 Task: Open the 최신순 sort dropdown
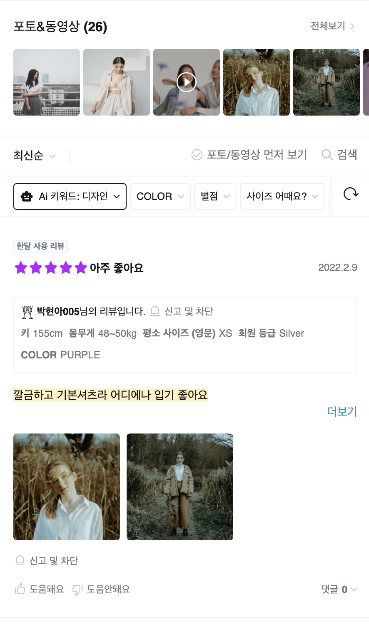[x=35, y=156]
